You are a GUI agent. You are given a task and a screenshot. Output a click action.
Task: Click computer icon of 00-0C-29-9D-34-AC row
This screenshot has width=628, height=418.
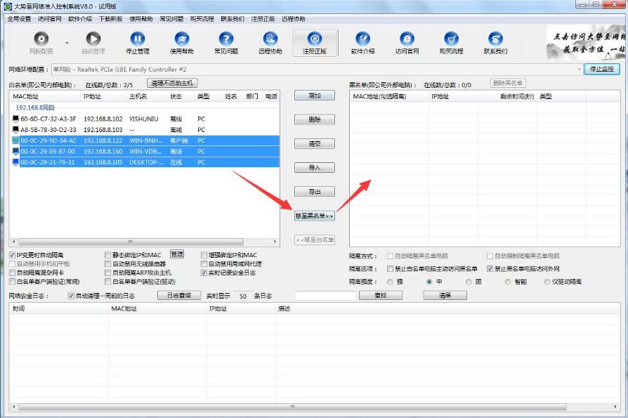pyautogui.click(x=15, y=140)
